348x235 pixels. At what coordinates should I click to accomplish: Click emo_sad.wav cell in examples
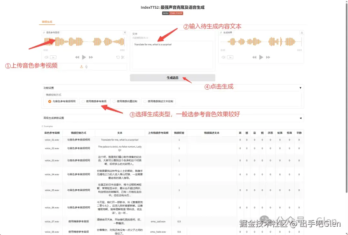point(158,221)
